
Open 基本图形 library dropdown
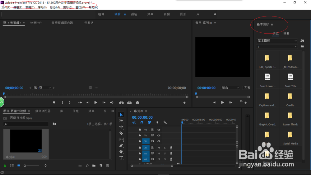277,40
